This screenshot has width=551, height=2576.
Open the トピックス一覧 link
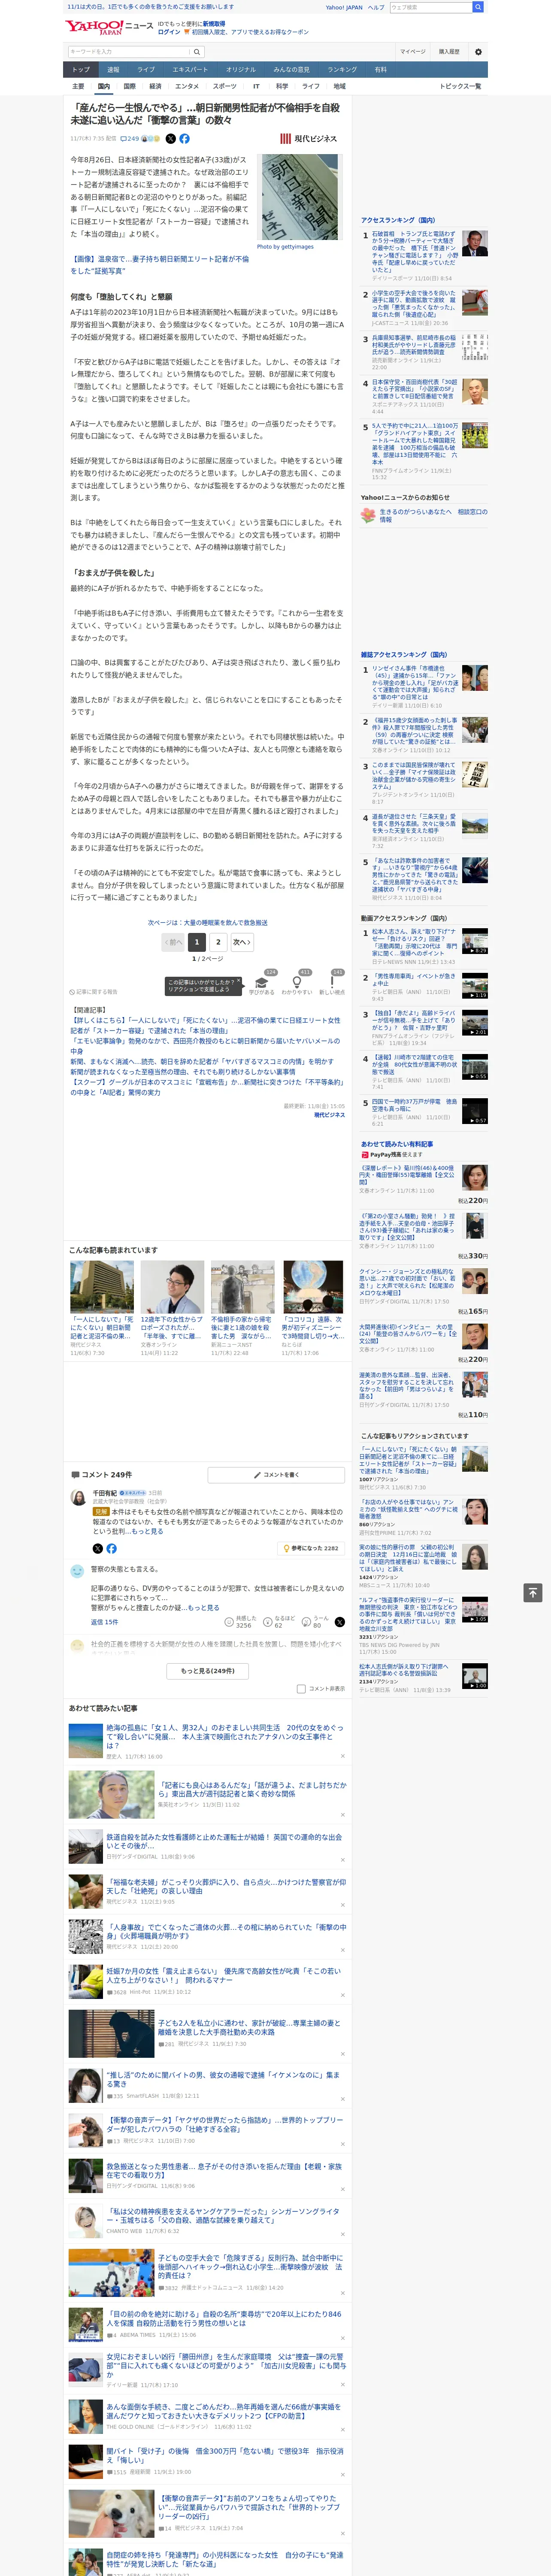[460, 86]
